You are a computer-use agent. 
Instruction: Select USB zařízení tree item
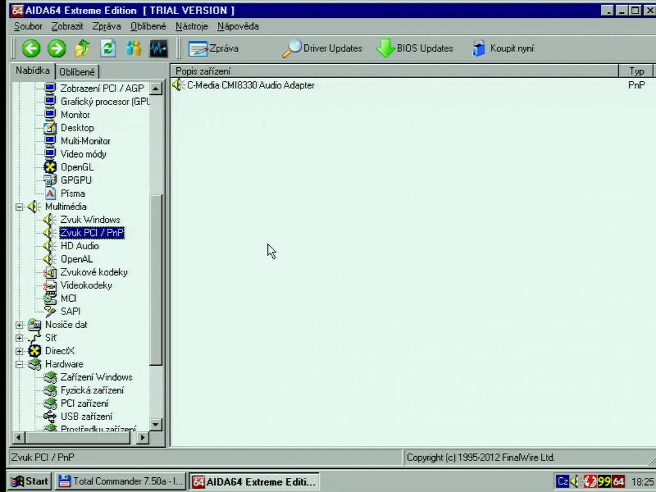click(86, 416)
